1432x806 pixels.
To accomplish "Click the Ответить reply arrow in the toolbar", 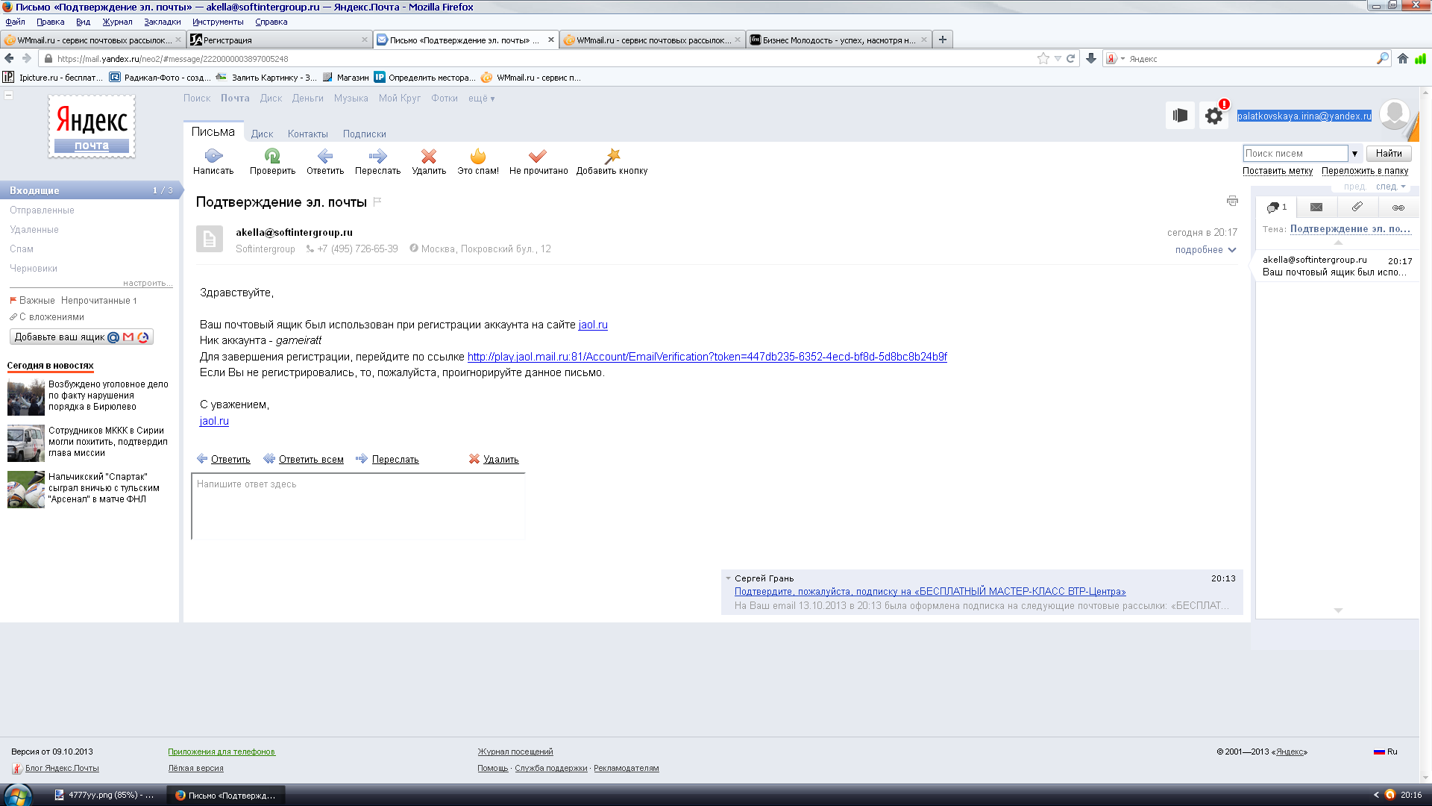I will 325,156.
